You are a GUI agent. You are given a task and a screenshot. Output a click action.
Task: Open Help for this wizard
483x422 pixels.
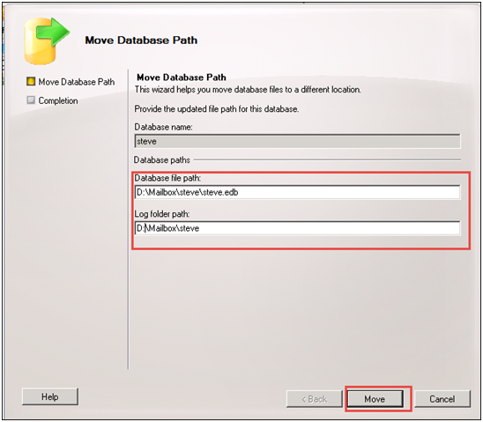pos(50,396)
